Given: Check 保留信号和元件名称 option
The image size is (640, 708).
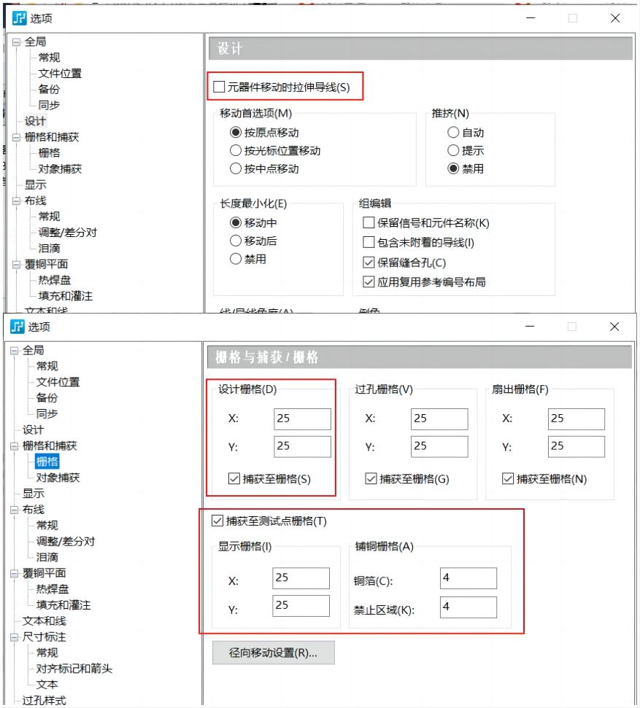Looking at the screenshot, I should pyautogui.click(x=369, y=223).
